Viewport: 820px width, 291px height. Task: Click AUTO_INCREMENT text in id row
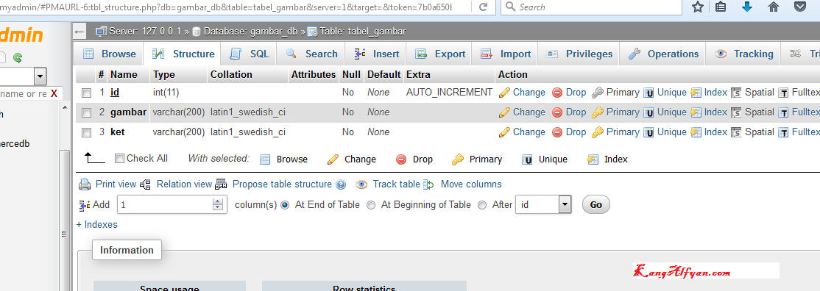coord(449,93)
